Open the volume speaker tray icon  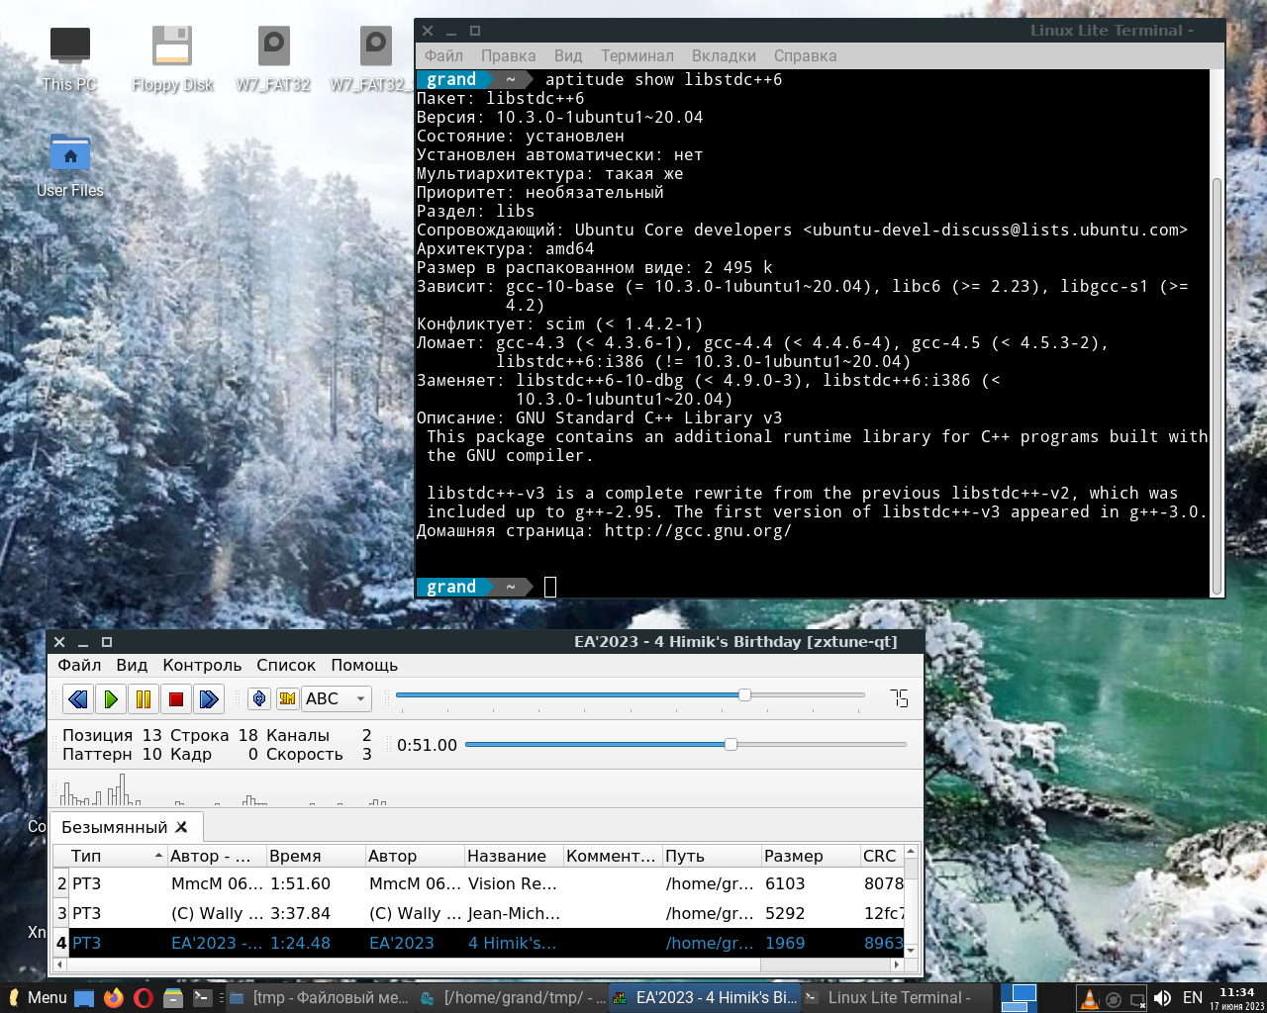tap(1163, 998)
